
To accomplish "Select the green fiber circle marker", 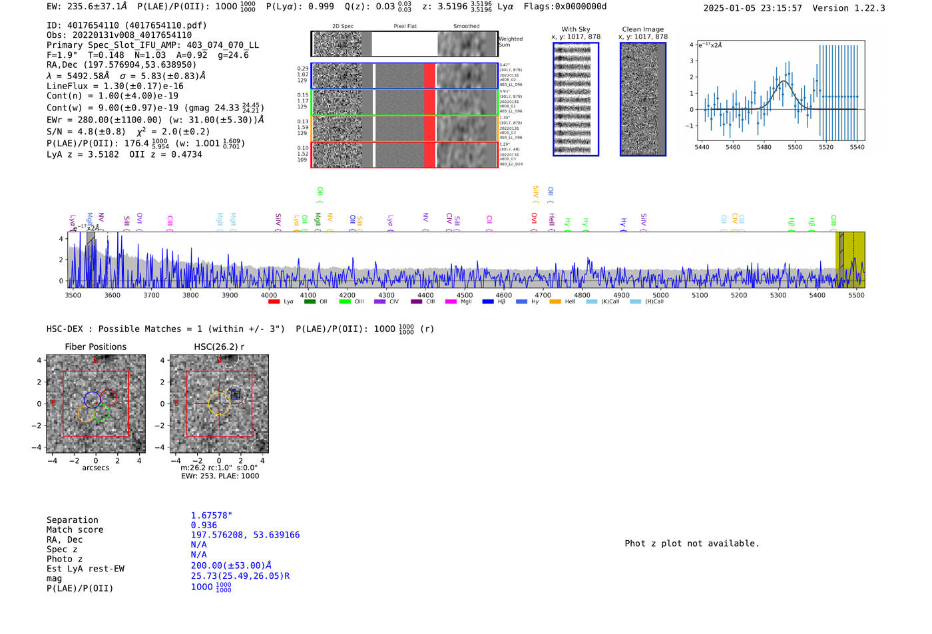I will [101, 412].
